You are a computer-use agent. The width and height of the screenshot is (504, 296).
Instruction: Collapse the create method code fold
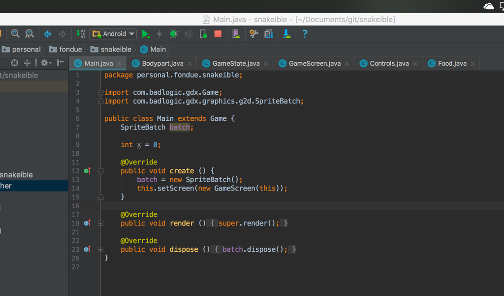100,170
